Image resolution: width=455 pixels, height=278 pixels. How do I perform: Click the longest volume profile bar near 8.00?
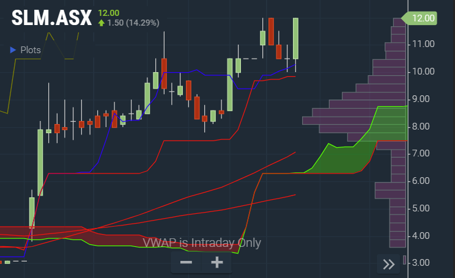click(354, 120)
